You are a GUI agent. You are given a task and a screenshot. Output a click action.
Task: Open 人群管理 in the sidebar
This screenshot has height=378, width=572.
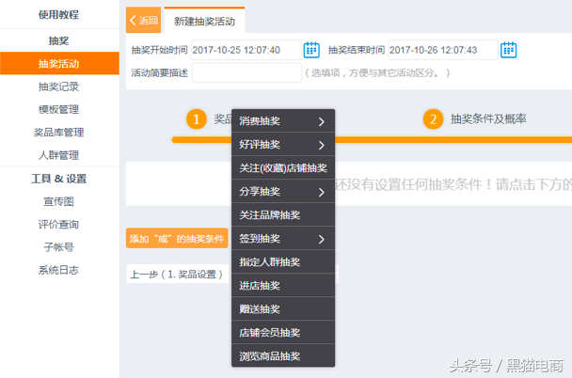[x=58, y=155]
